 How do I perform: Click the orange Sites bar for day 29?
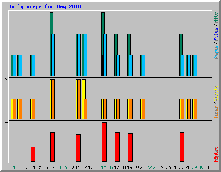coord(196,109)
